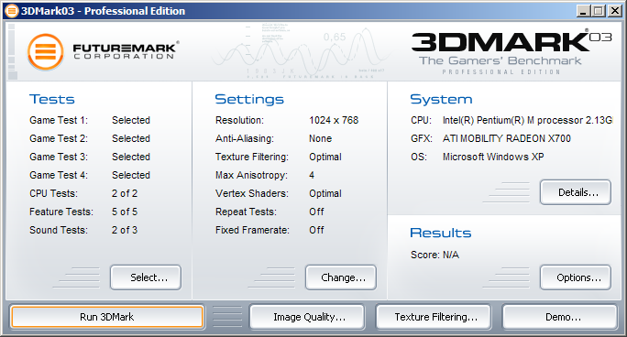
Task: Click the Run 3DMark button
Action: point(107,317)
